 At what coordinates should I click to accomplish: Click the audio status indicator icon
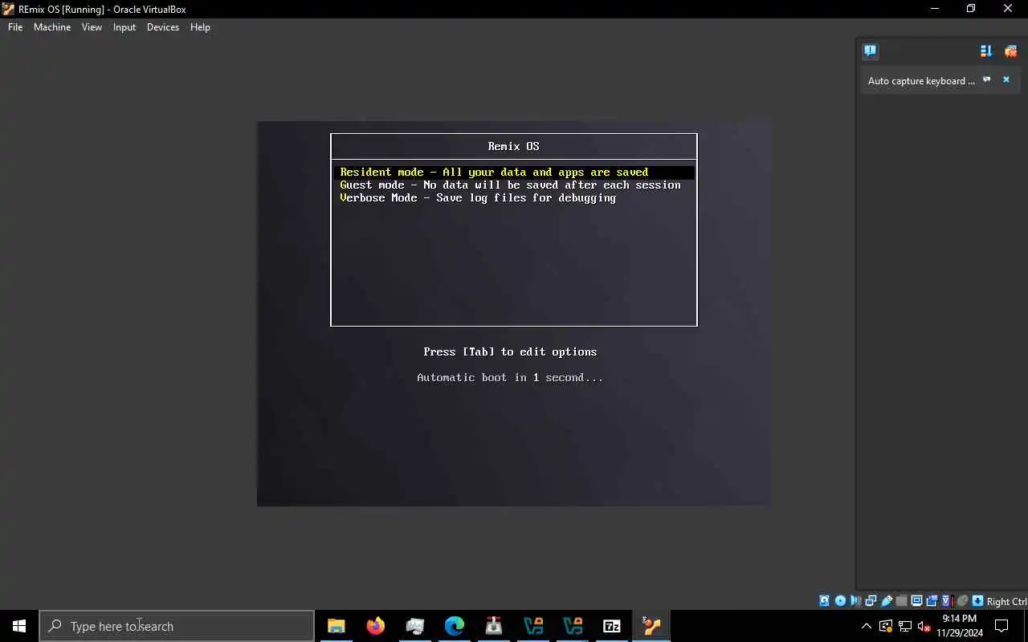(855, 601)
